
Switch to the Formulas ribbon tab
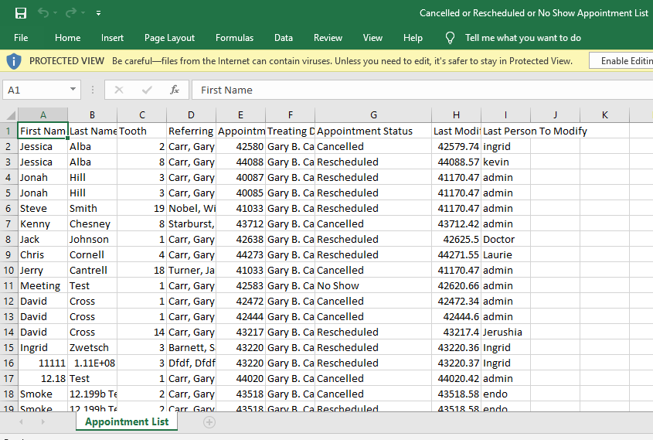234,38
